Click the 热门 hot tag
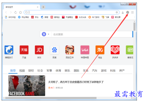 51,88
